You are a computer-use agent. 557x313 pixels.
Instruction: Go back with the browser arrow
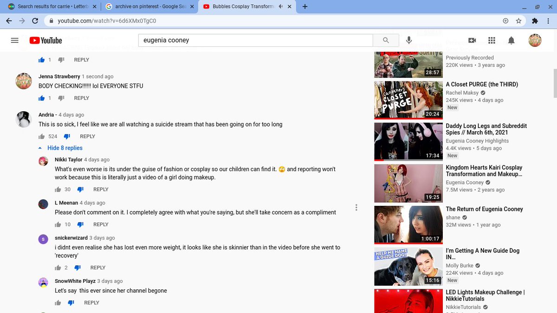tap(9, 21)
